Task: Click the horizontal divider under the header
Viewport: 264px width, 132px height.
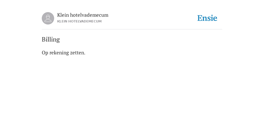Action: pyautogui.click(x=132, y=29)
